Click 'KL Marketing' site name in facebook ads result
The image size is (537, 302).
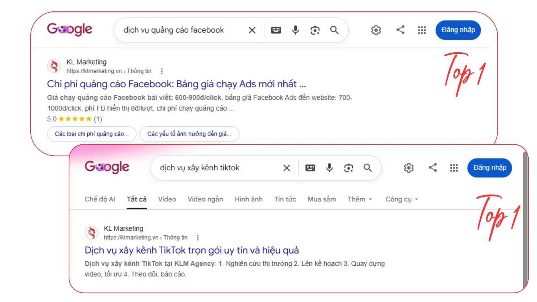coord(86,62)
